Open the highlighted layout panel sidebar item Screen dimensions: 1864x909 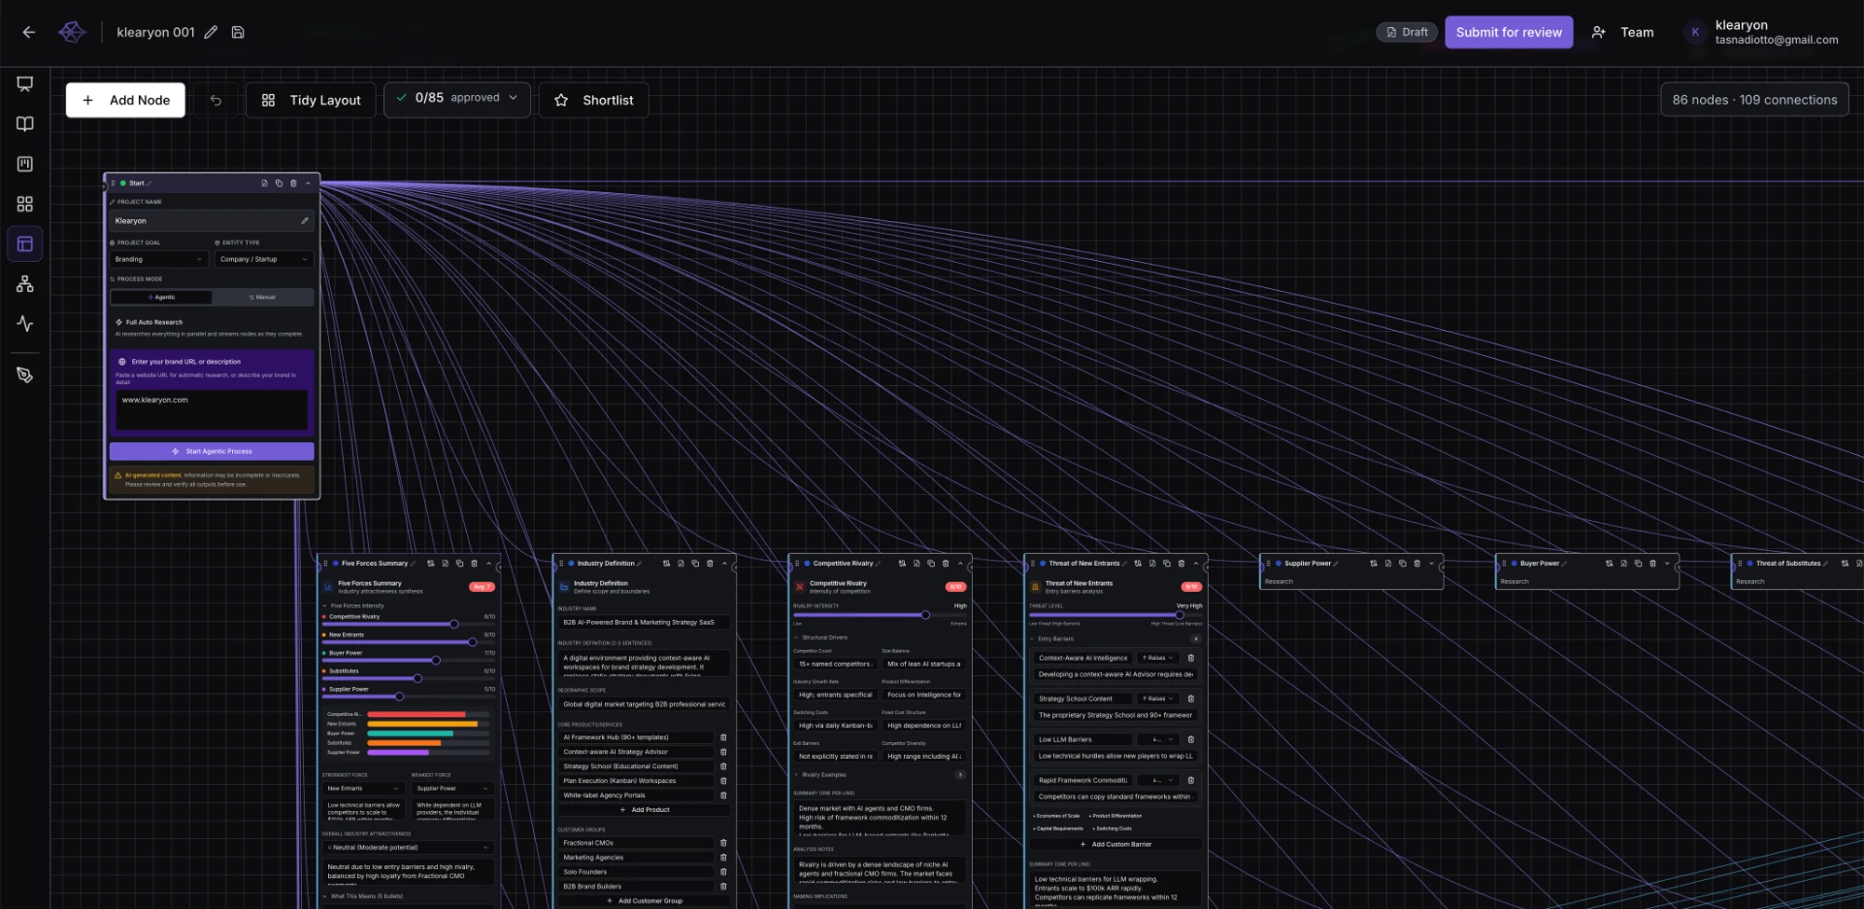pos(25,244)
